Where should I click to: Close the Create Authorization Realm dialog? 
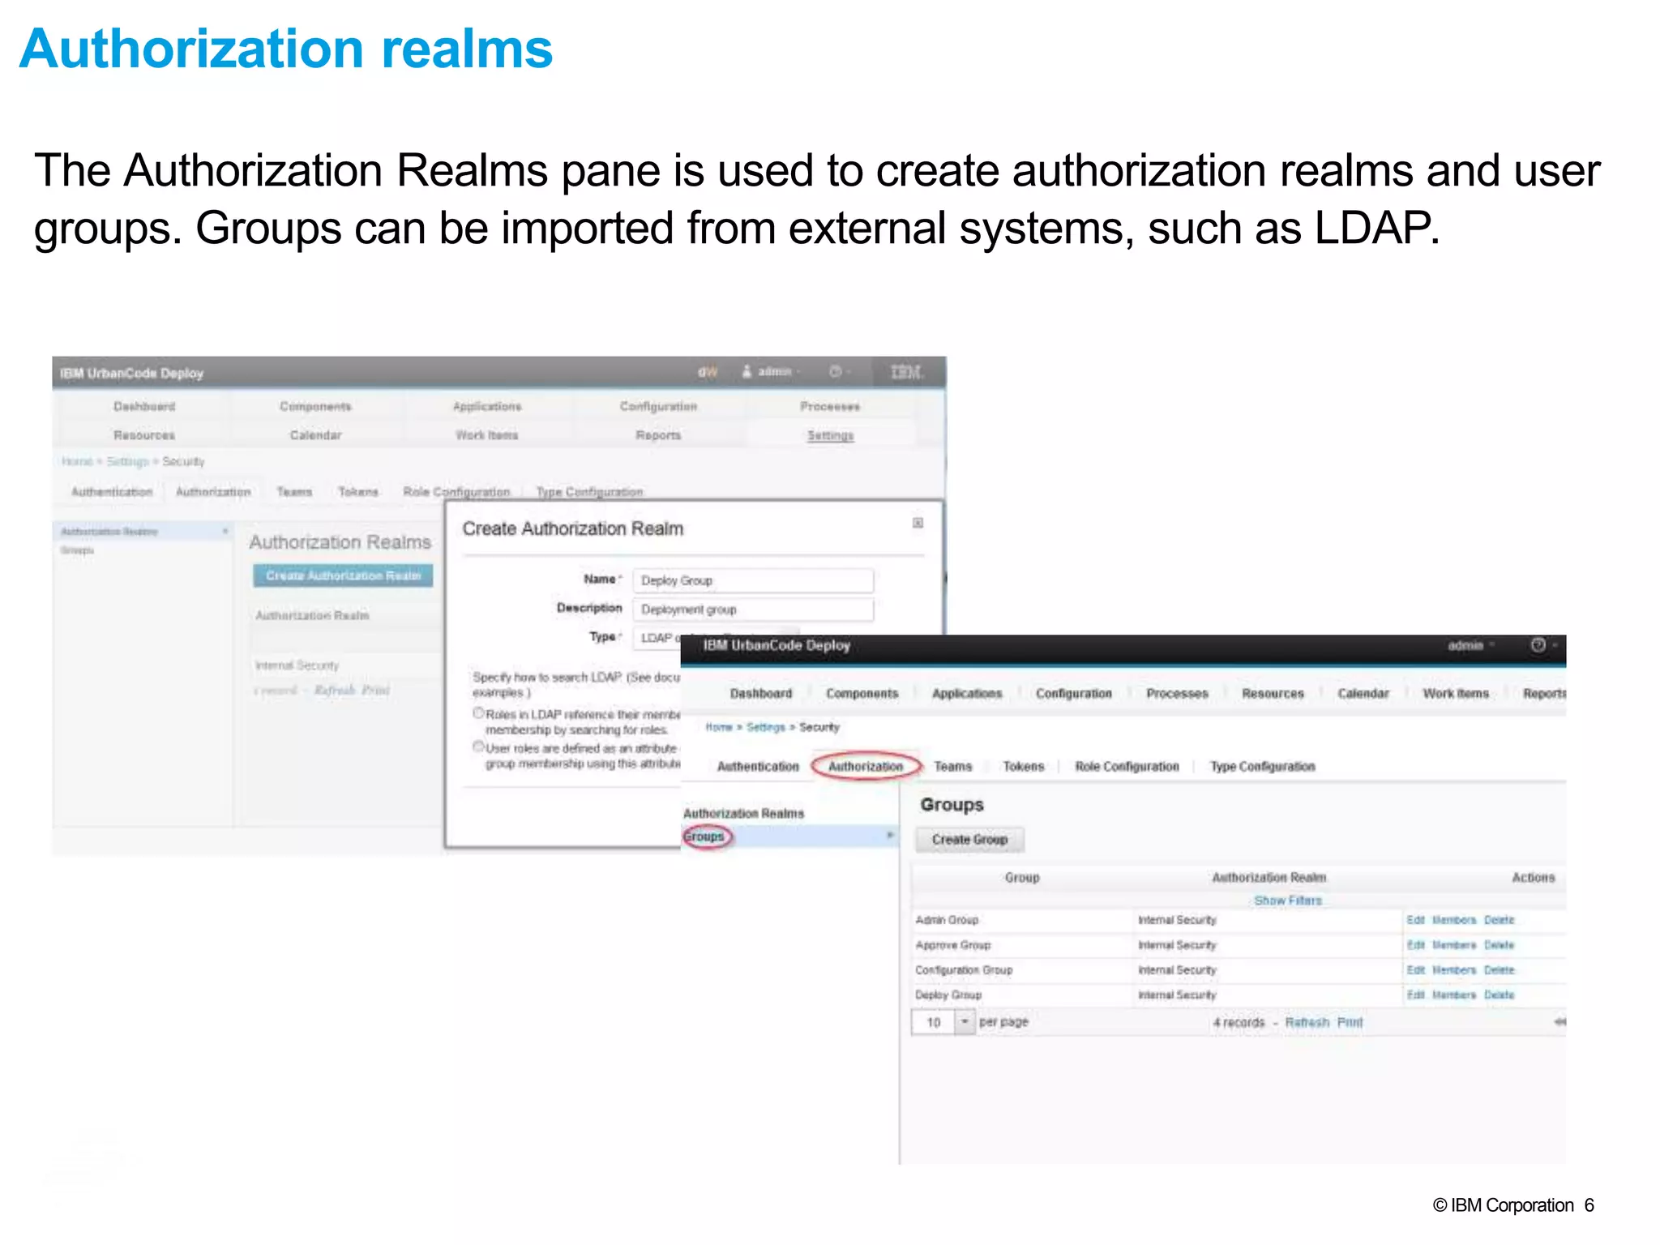(918, 523)
